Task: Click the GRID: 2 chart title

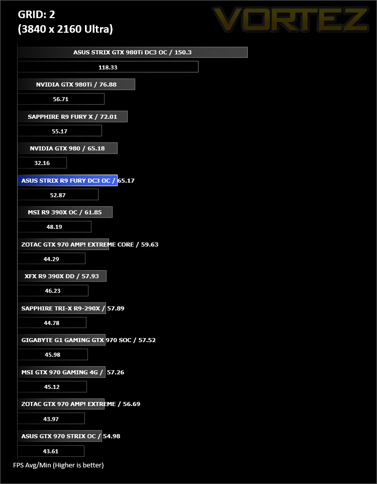Action: click(x=36, y=15)
